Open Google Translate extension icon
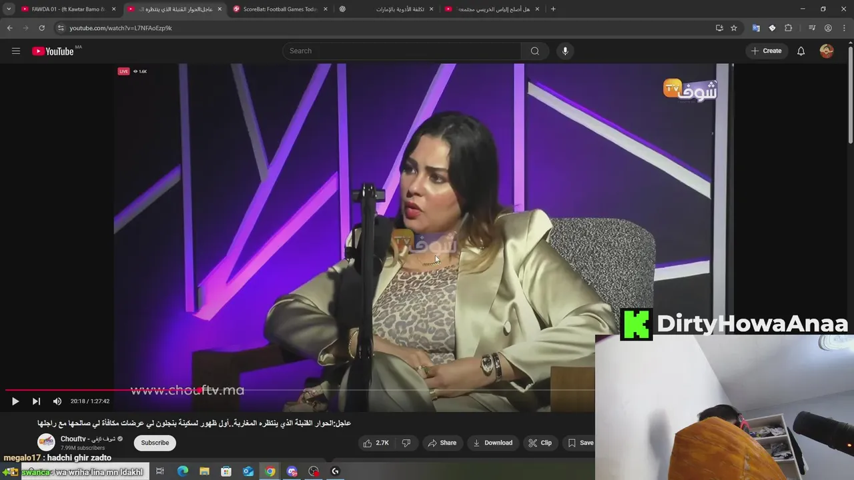Viewport: 854px width, 480px height. [756, 28]
